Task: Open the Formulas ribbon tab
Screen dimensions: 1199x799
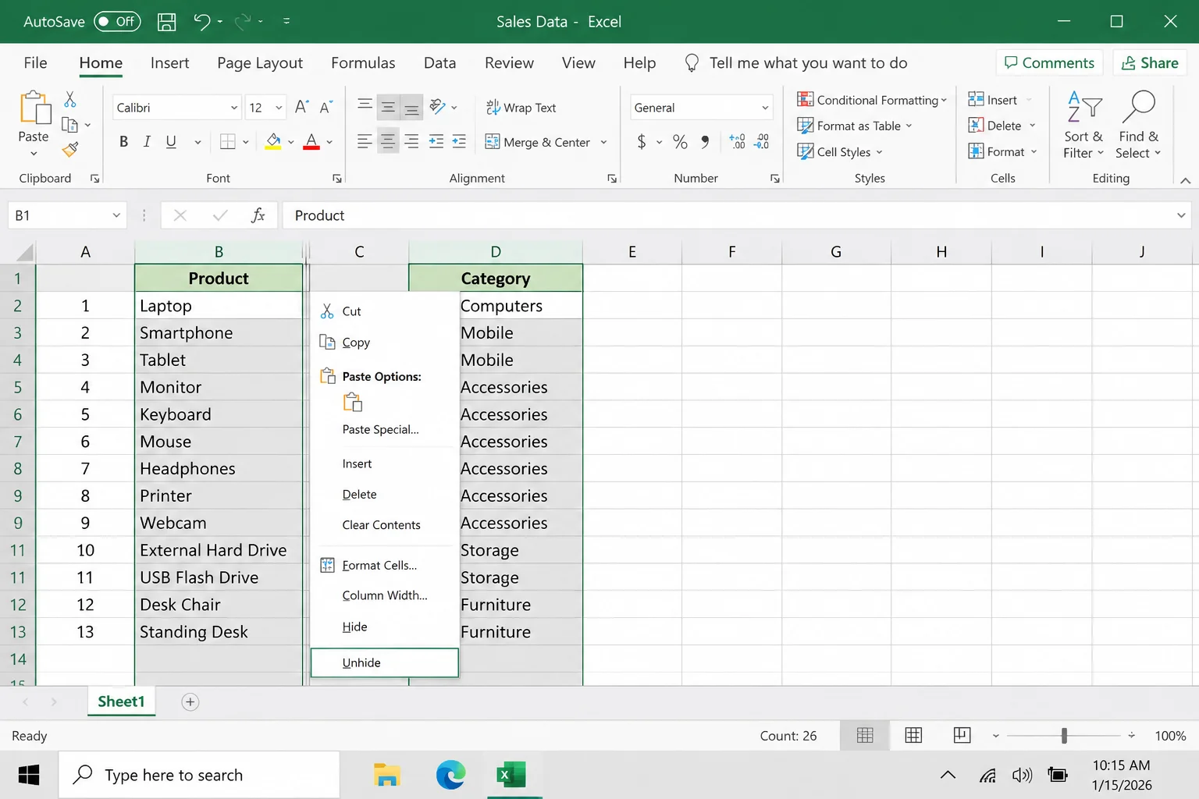Action: 363,63
